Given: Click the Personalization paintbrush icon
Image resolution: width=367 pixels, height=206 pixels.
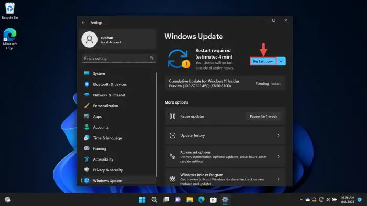Looking at the screenshot, I should pos(87,106).
